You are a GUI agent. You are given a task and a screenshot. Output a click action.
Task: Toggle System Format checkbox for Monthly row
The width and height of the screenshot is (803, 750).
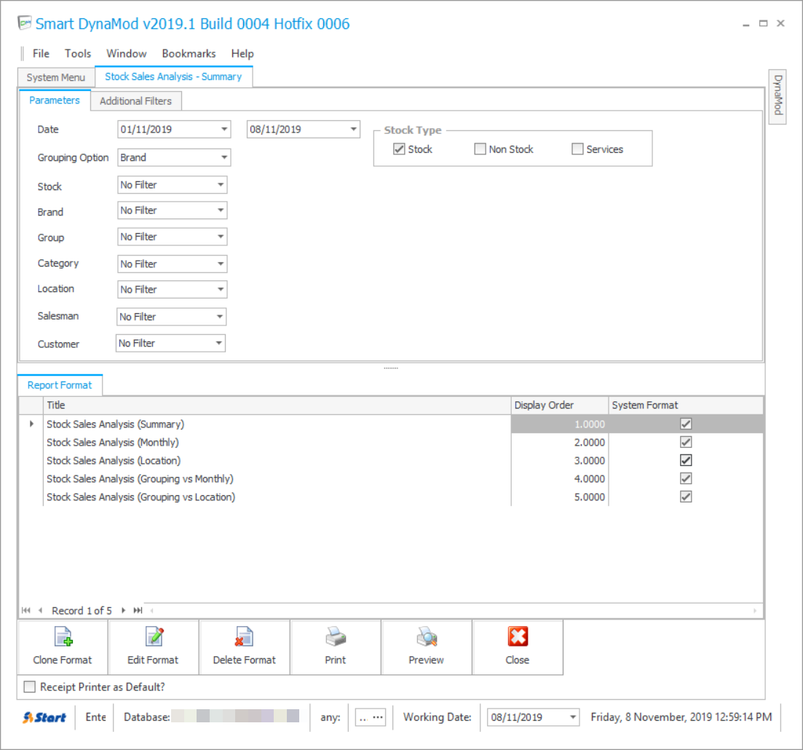coord(686,442)
